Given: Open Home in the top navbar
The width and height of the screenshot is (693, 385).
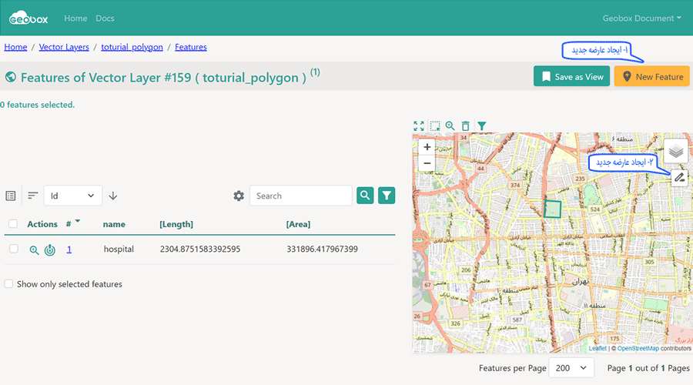Looking at the screenshot, I should click(x=75, y=18).
